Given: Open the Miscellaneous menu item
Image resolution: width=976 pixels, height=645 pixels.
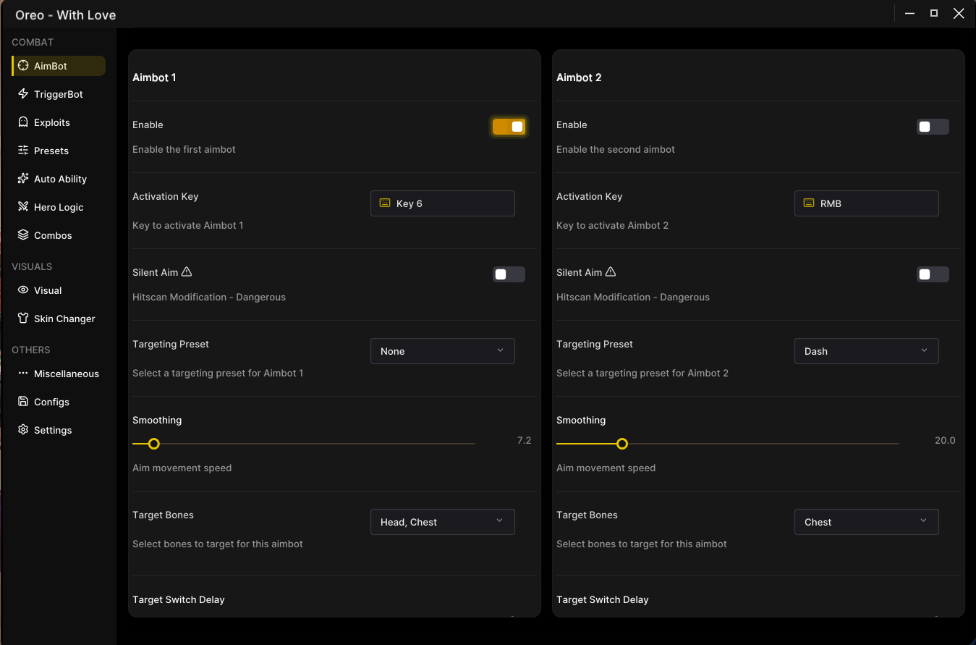Looking at the screenshot, I should coord(59,374).
